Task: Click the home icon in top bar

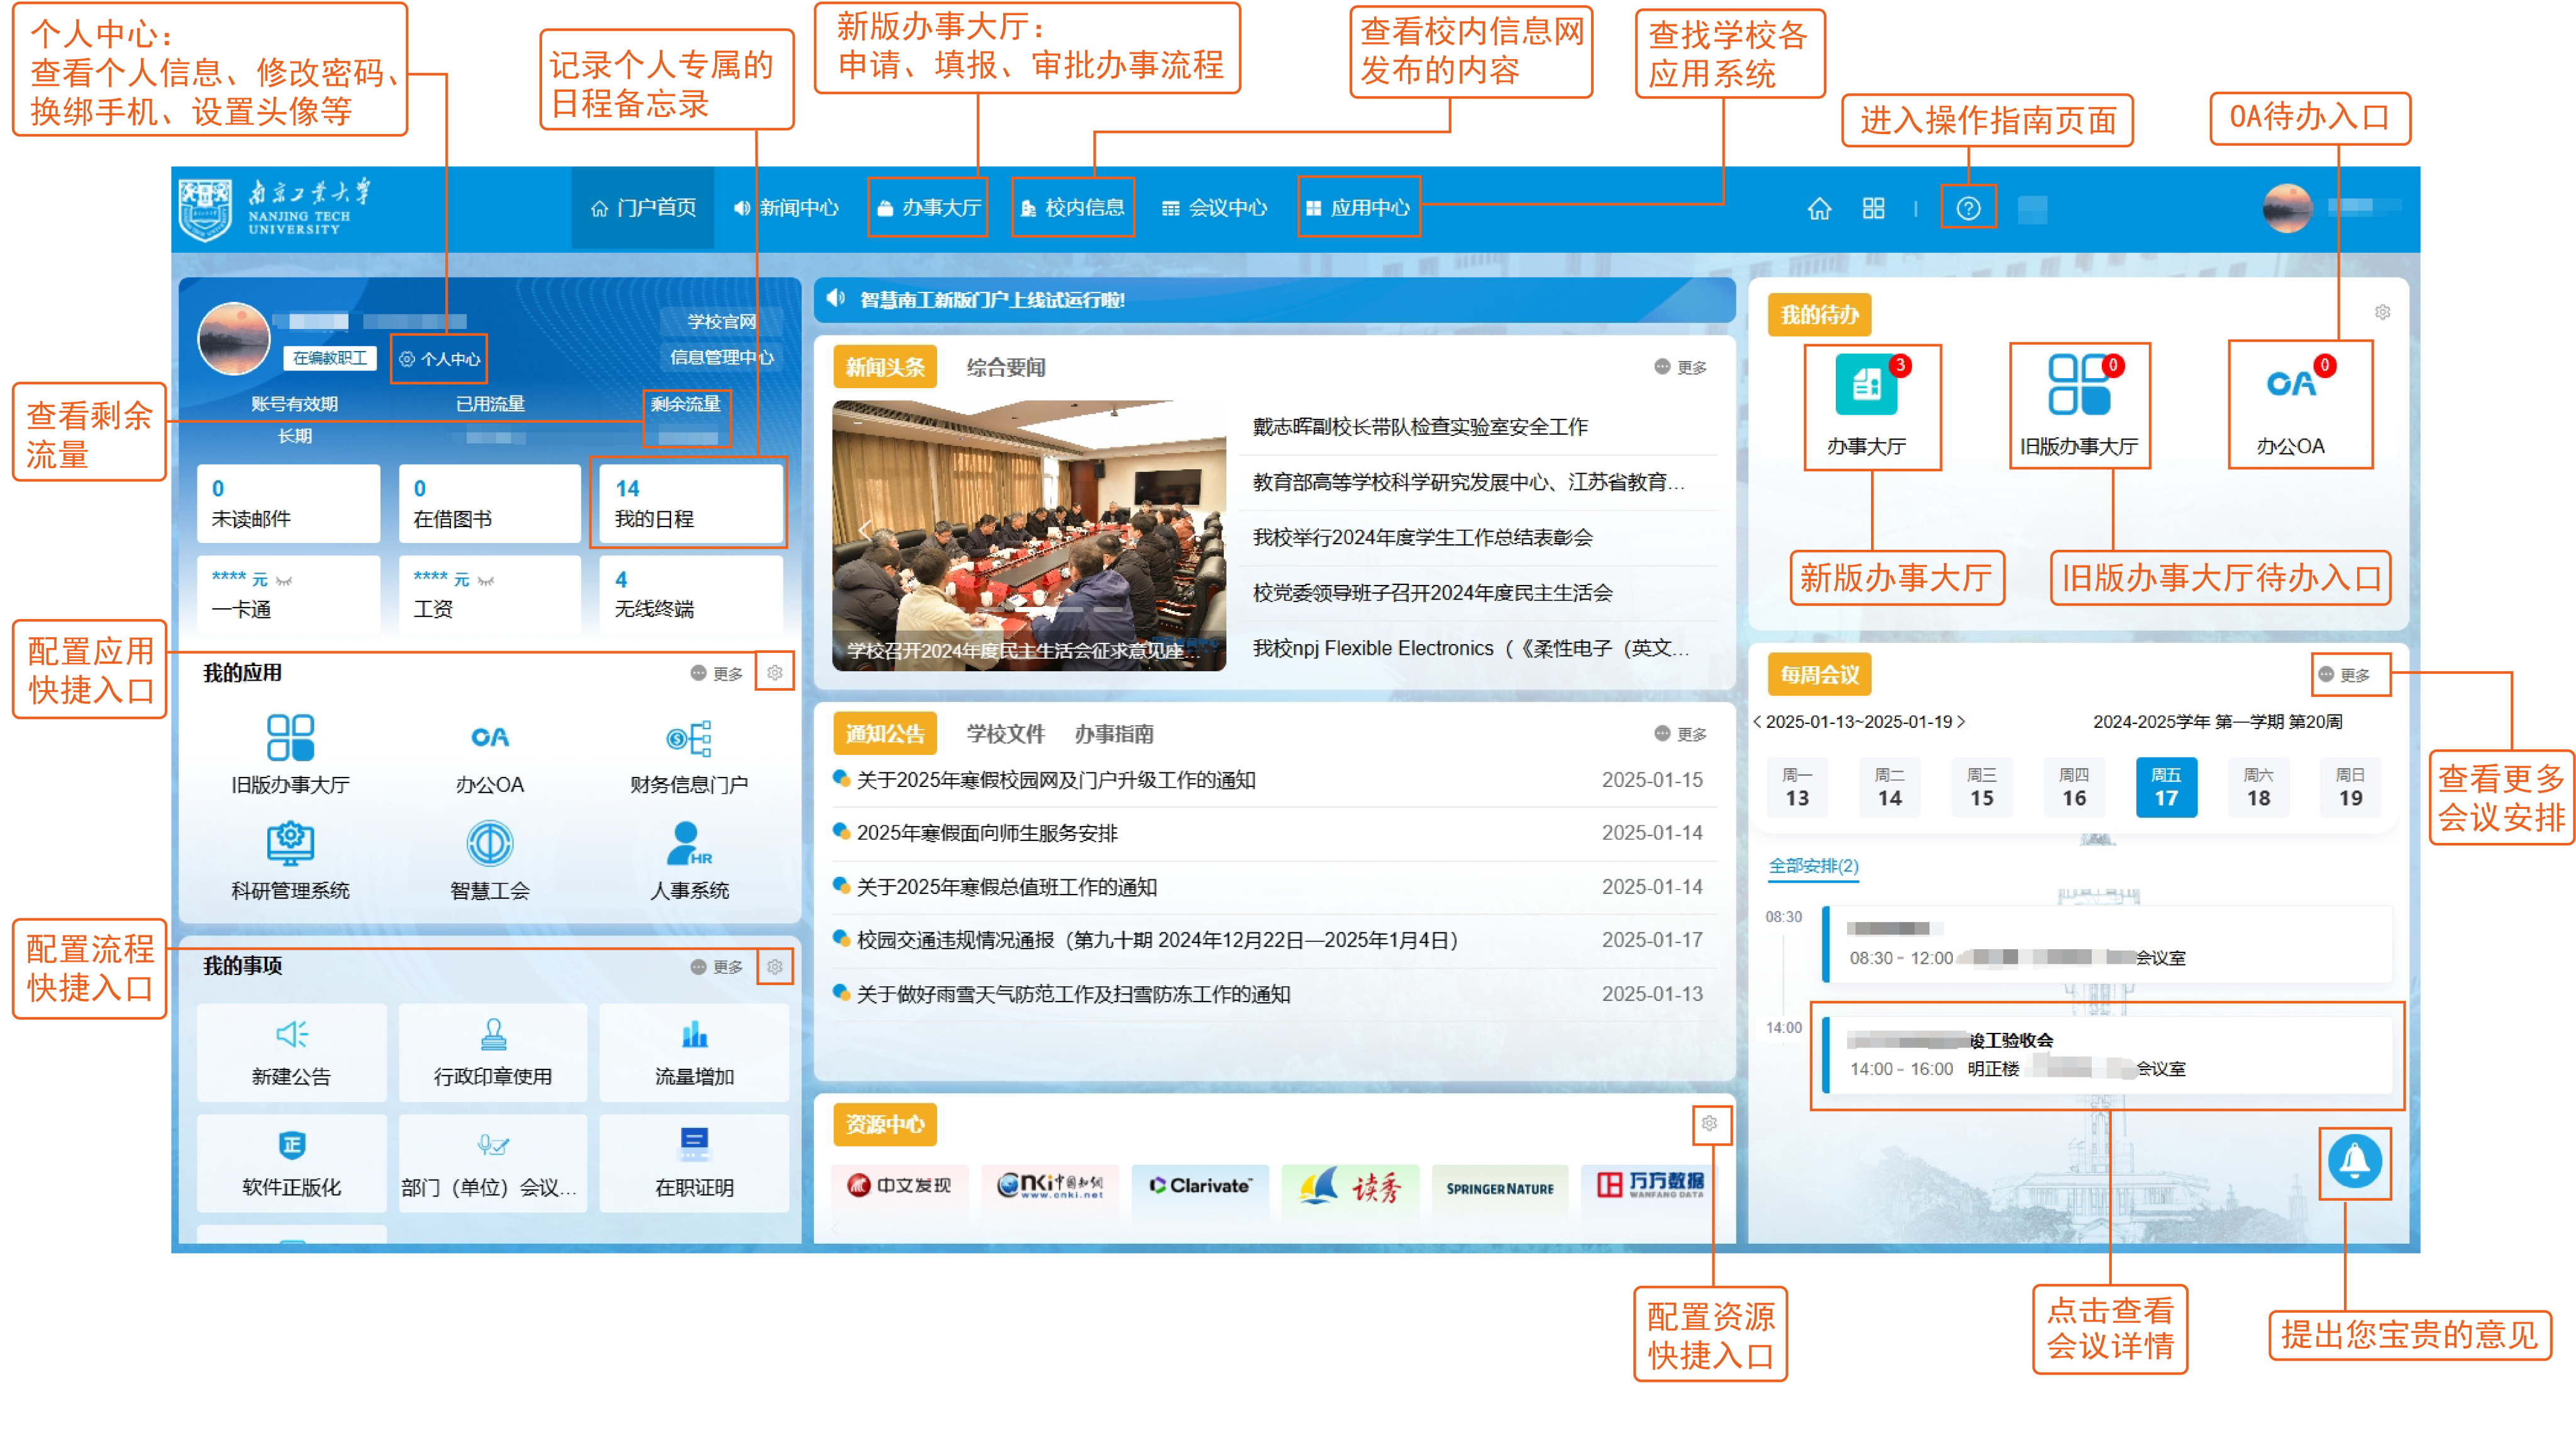Action: (1819, 208)
